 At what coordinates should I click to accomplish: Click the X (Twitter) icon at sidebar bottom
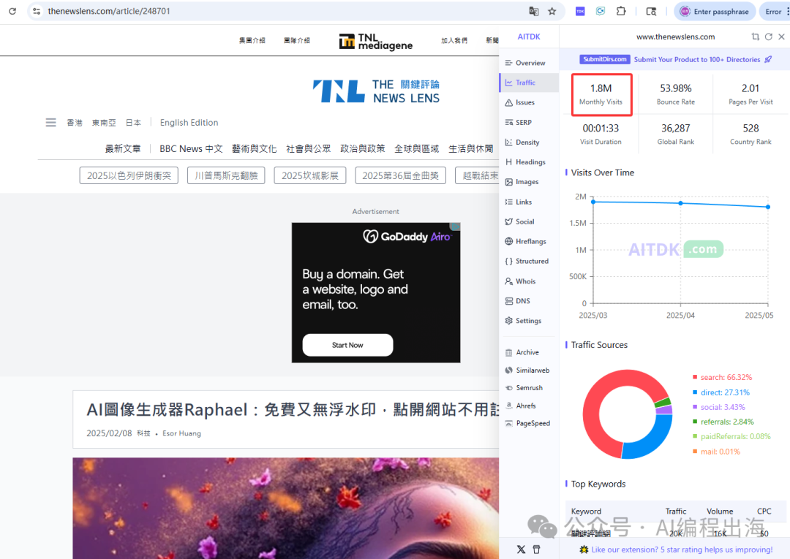click(x=521, y=550)
